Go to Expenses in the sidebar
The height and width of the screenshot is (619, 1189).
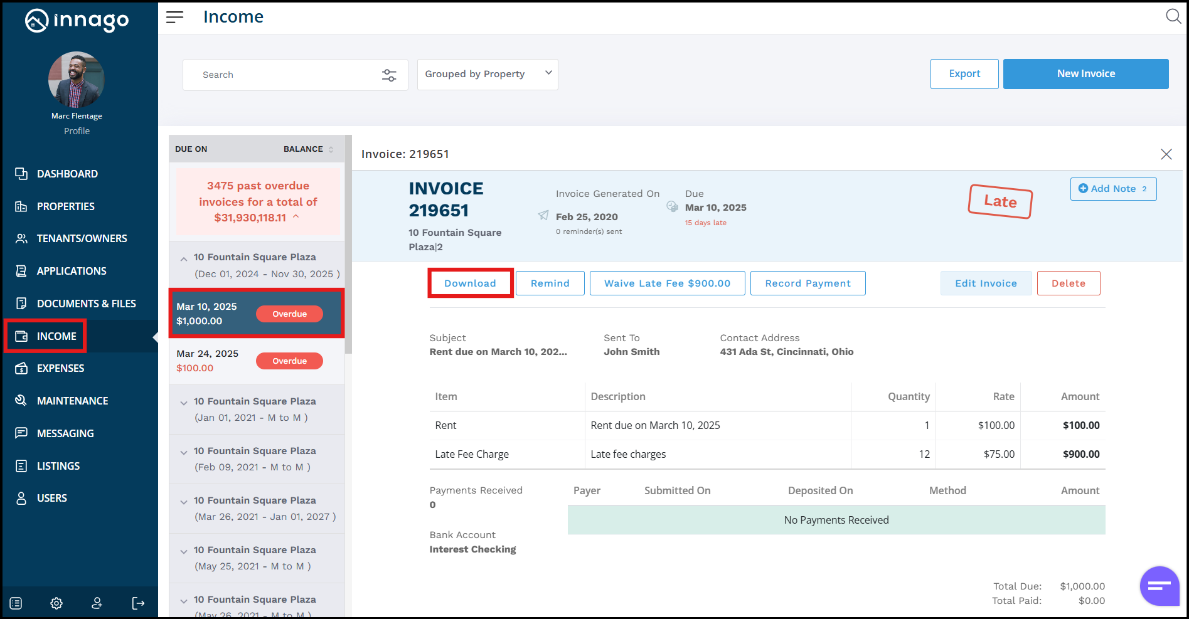point(60,368)
